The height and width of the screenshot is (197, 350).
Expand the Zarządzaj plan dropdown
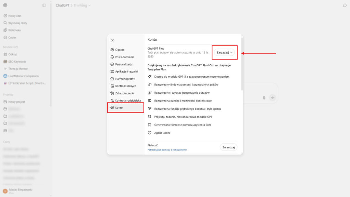click(225, 53)
